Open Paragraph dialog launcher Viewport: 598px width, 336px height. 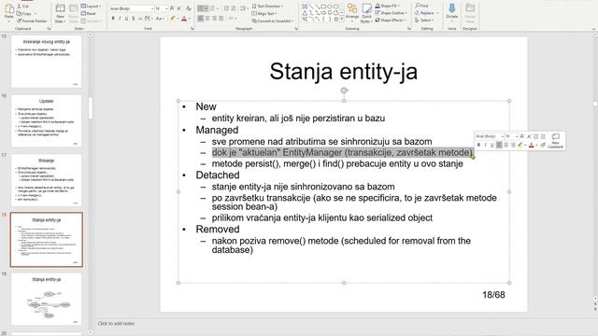[x=296, y=29]
